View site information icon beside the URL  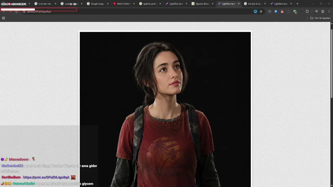pos(24,11)
